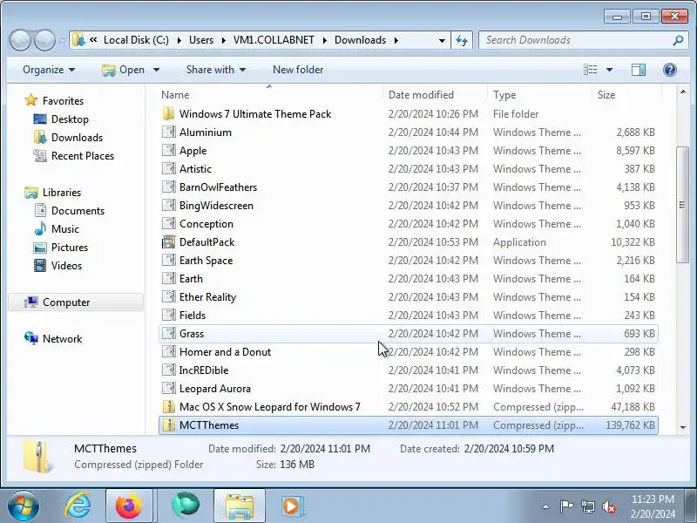Click the Open button in toolbar
This screenshot has height=523, width=697.
(x=124, y=70)
